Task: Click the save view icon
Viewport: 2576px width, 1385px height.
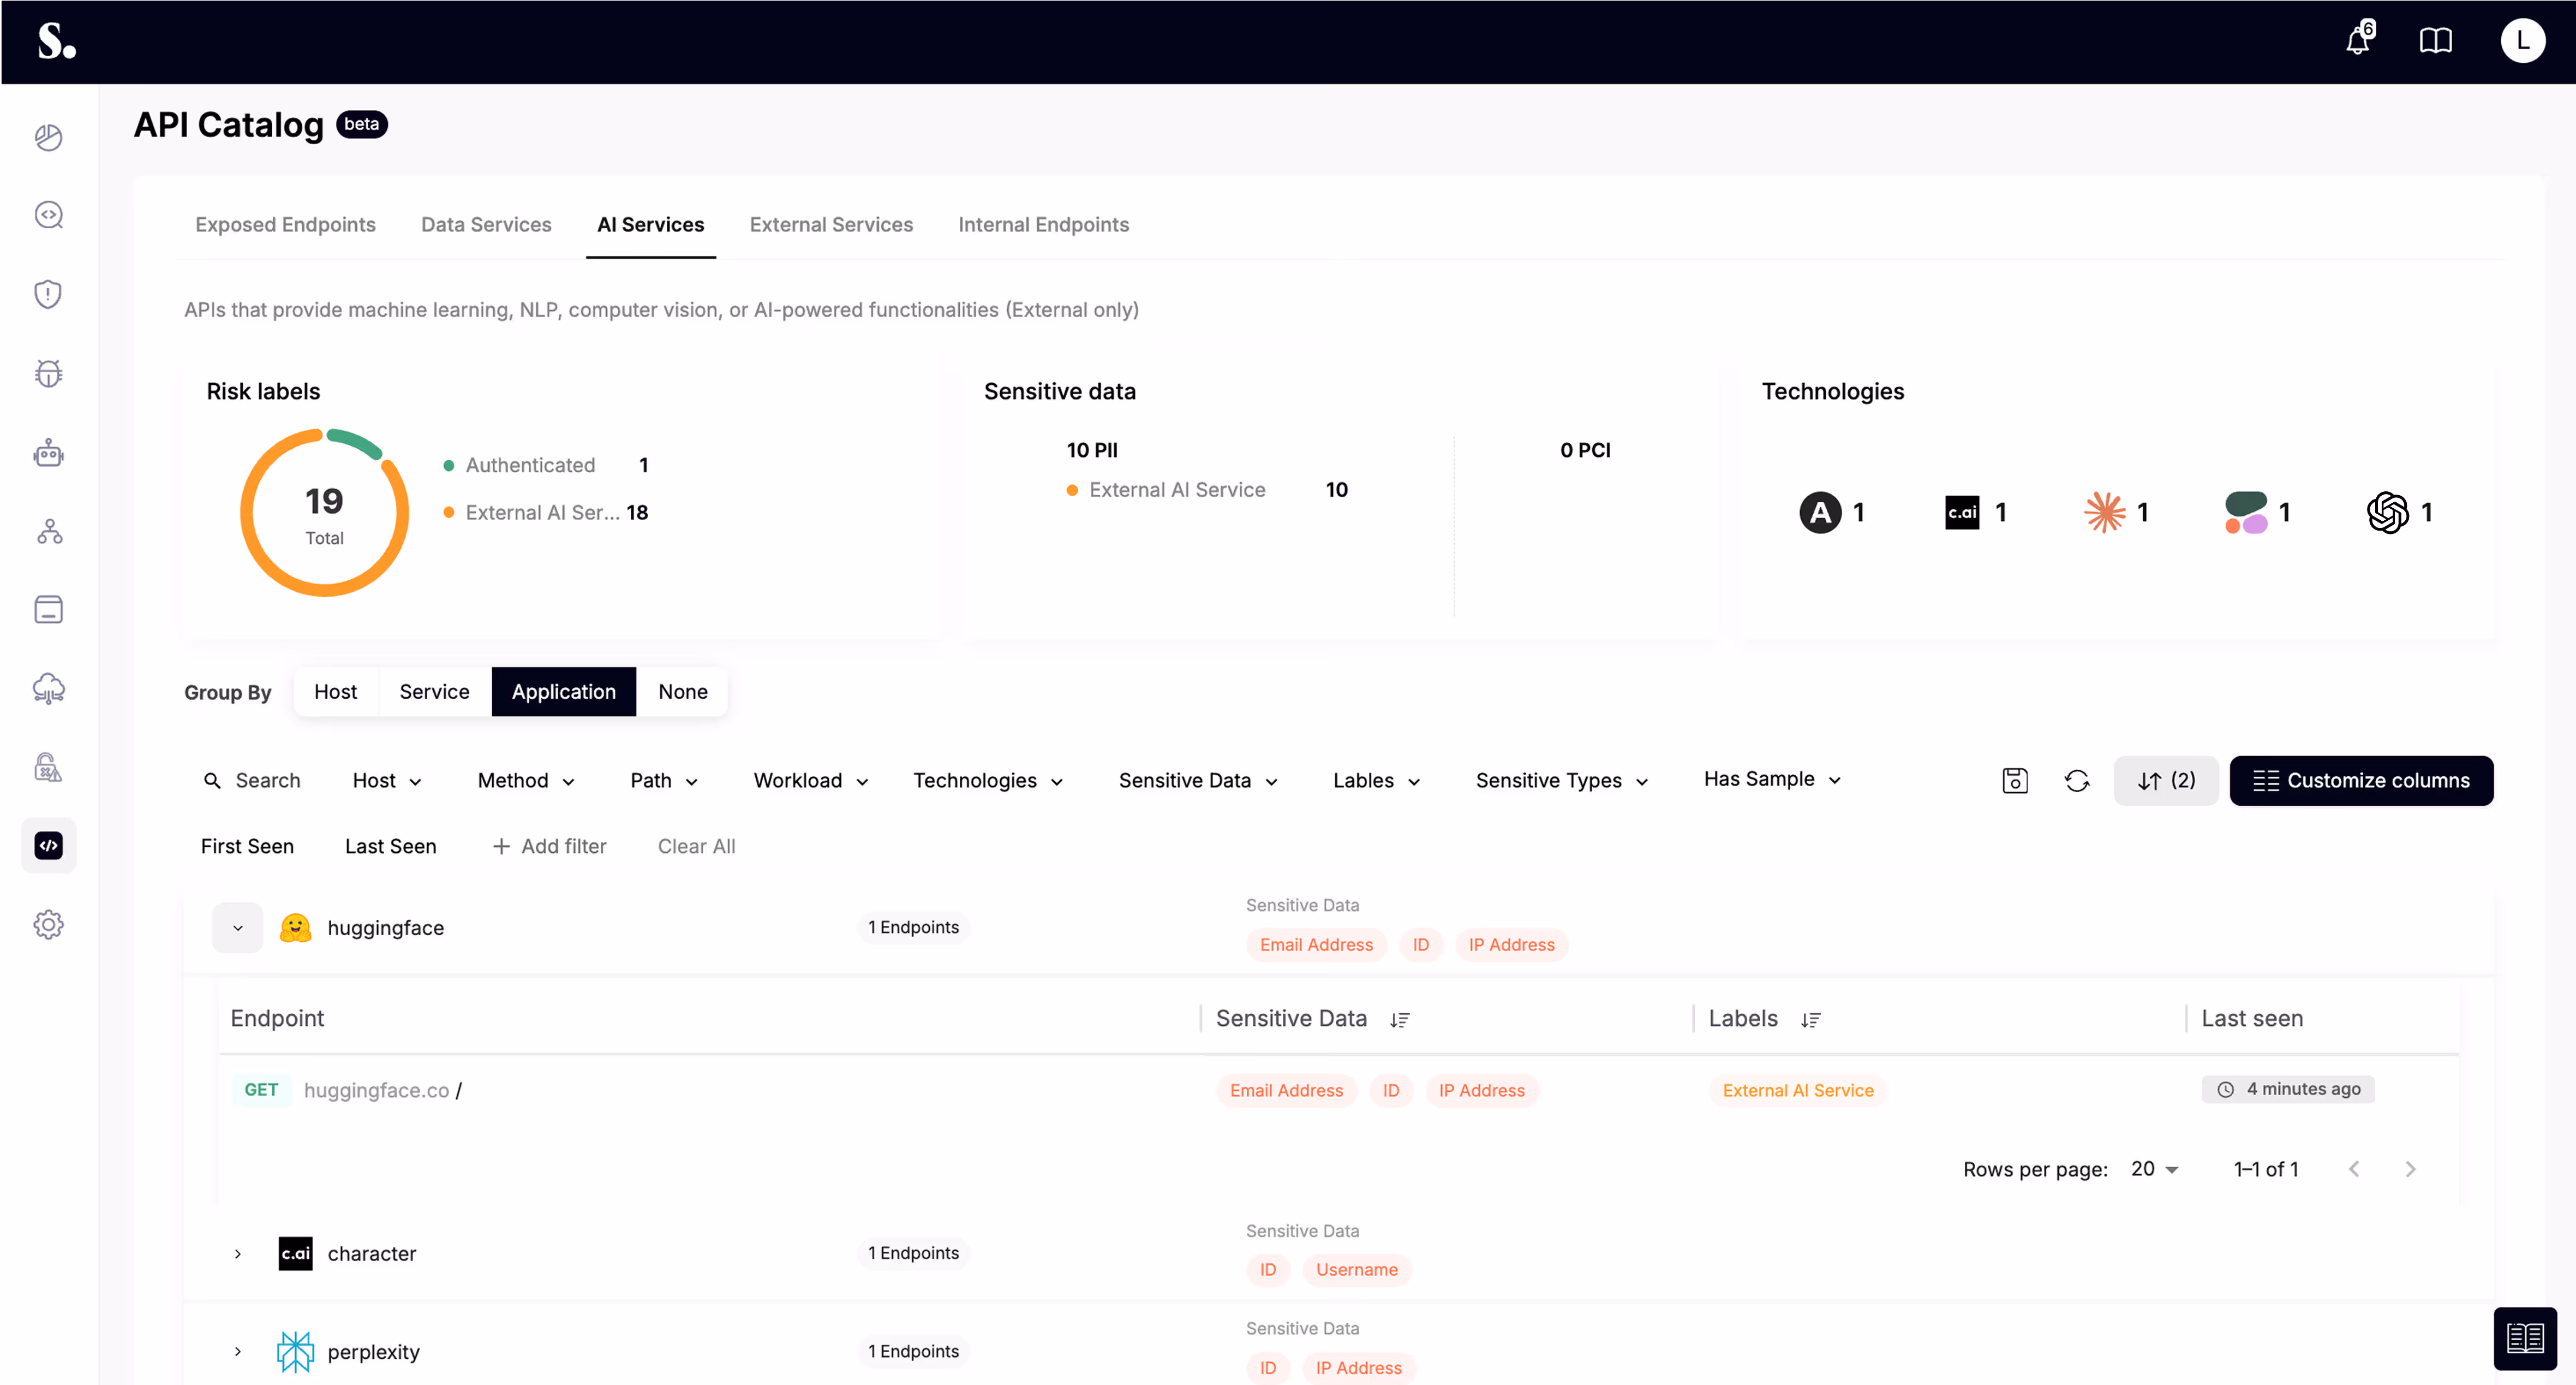Action: pos(2014,781)
